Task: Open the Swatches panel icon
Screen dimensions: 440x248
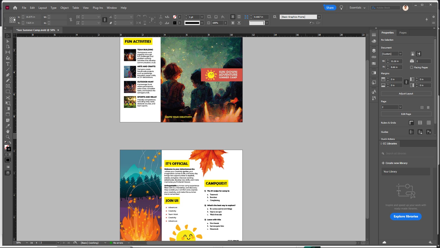Action: pos(374,63)
